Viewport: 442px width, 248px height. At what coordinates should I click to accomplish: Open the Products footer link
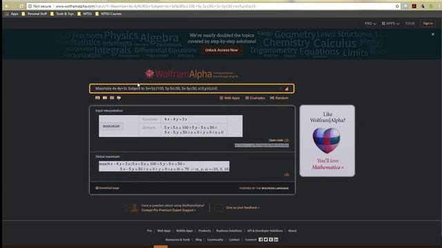[204, 231]
